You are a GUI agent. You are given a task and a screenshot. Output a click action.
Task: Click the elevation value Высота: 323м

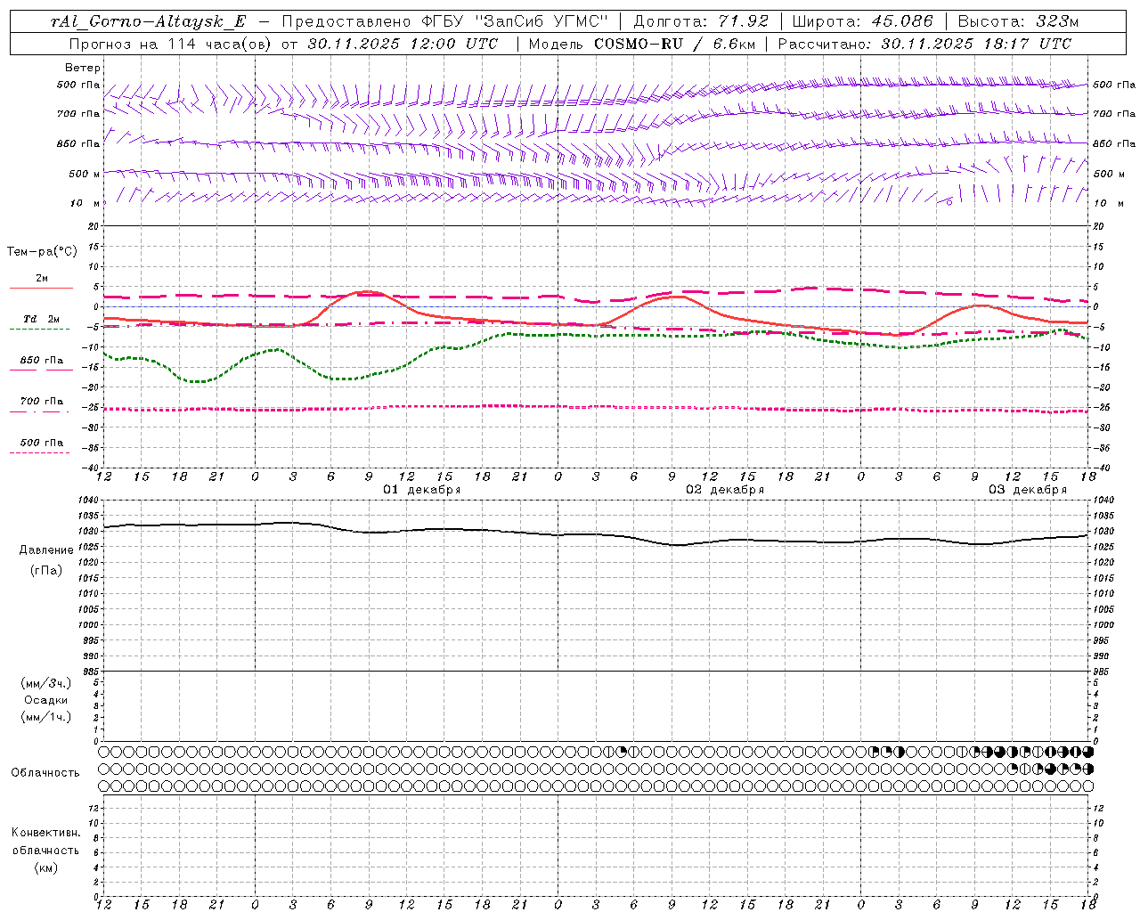click(x=1018, y=21)
